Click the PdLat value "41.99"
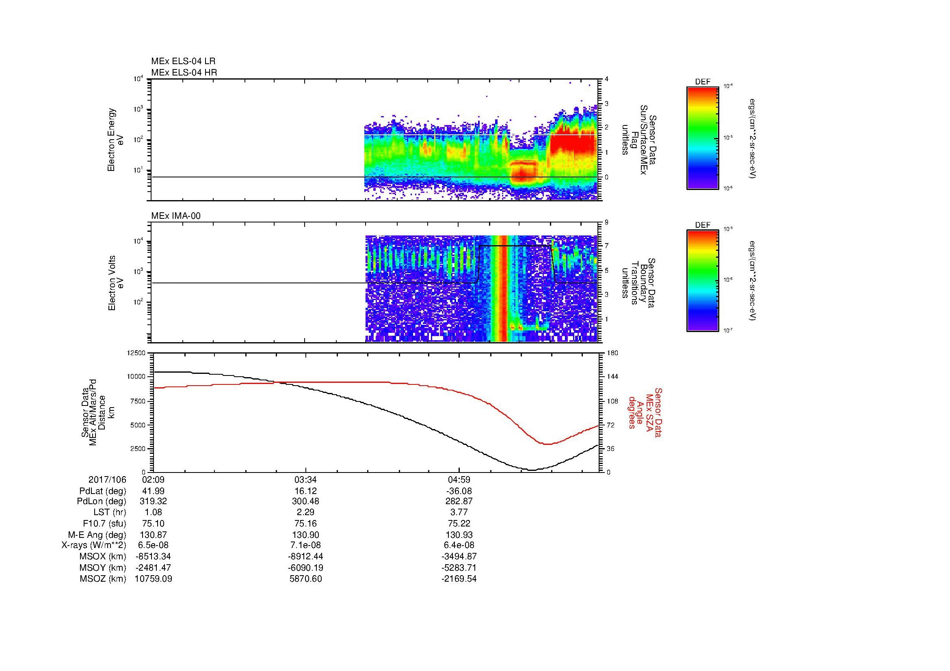Screen dimensions: 950x671 click(x=153, y=491)
